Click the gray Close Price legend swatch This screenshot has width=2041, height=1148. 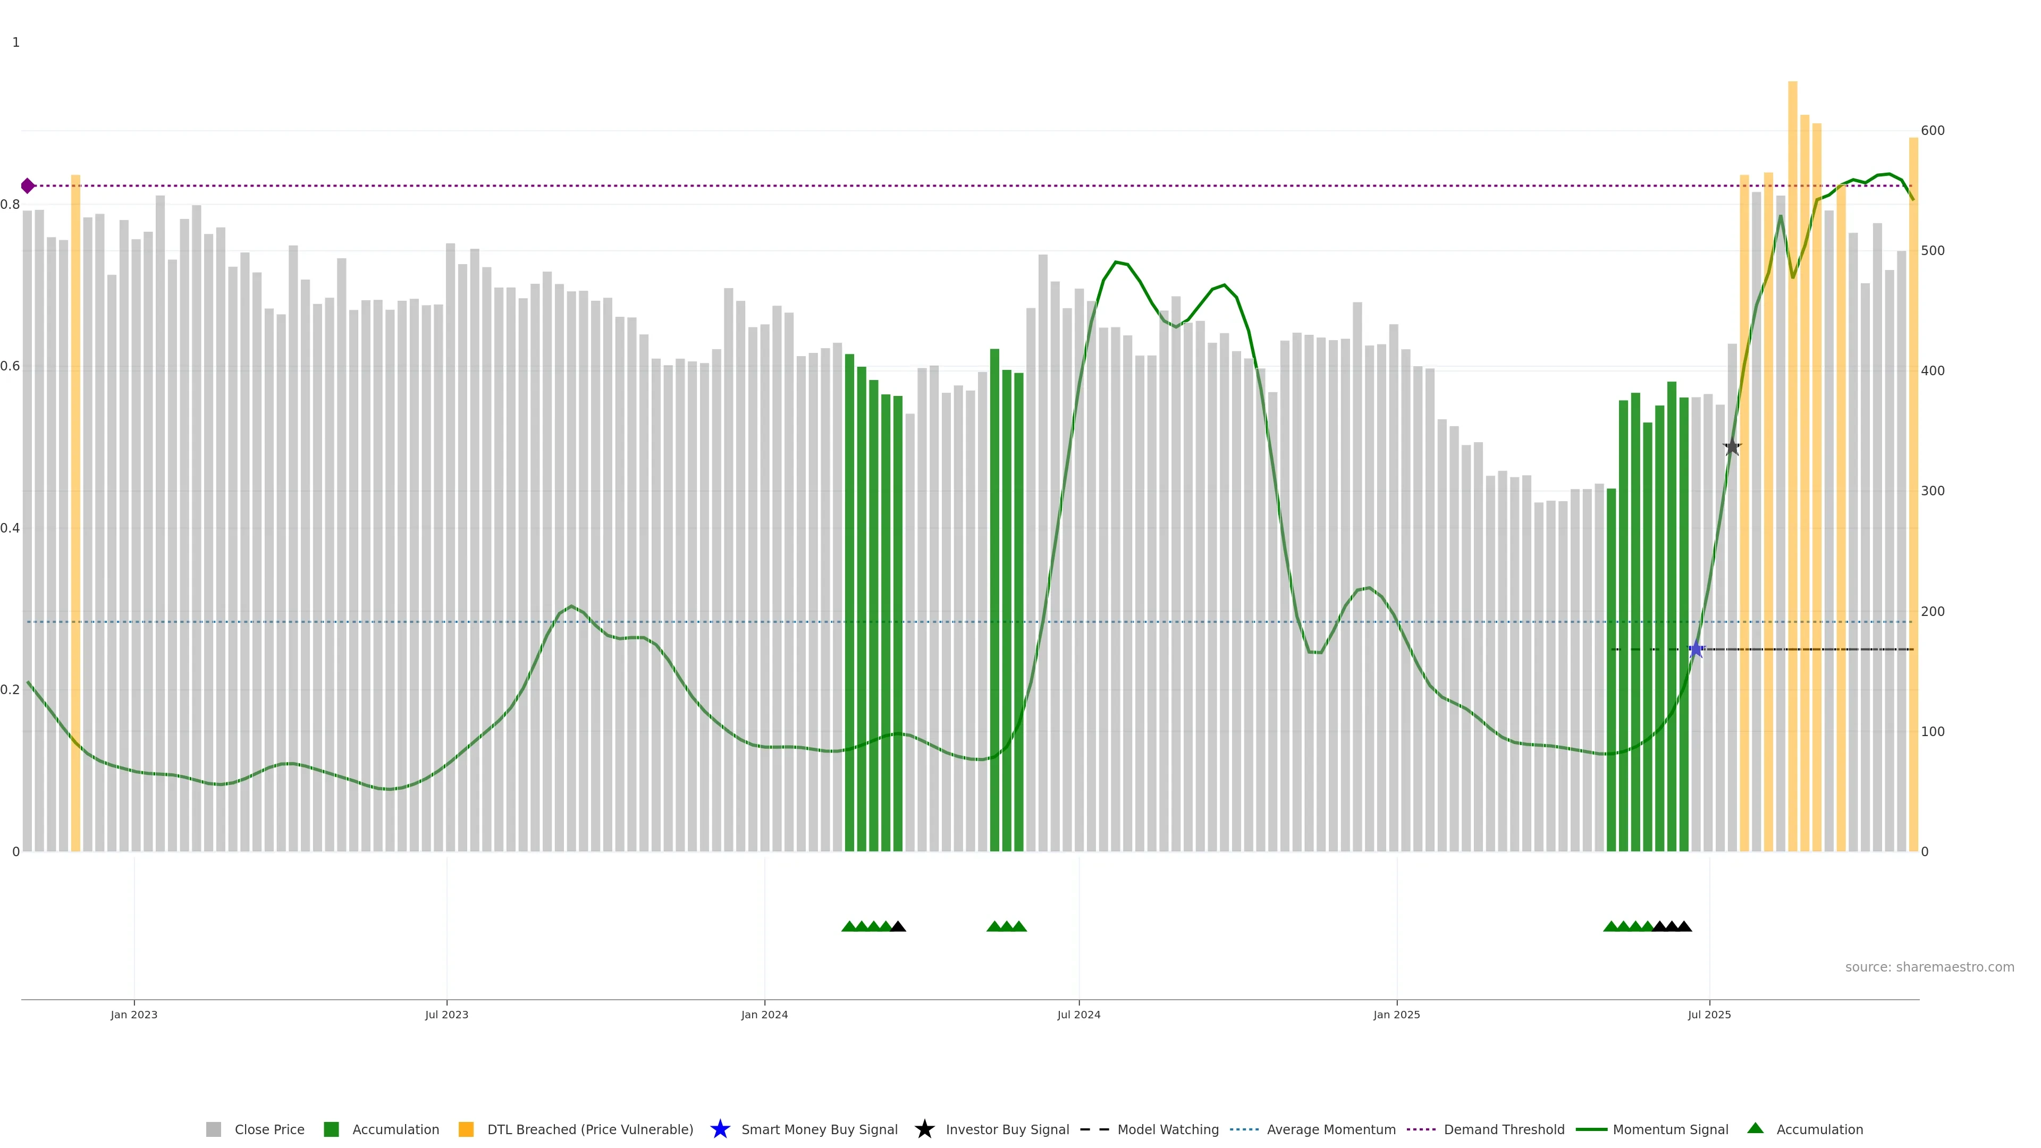coord(214,1129)
